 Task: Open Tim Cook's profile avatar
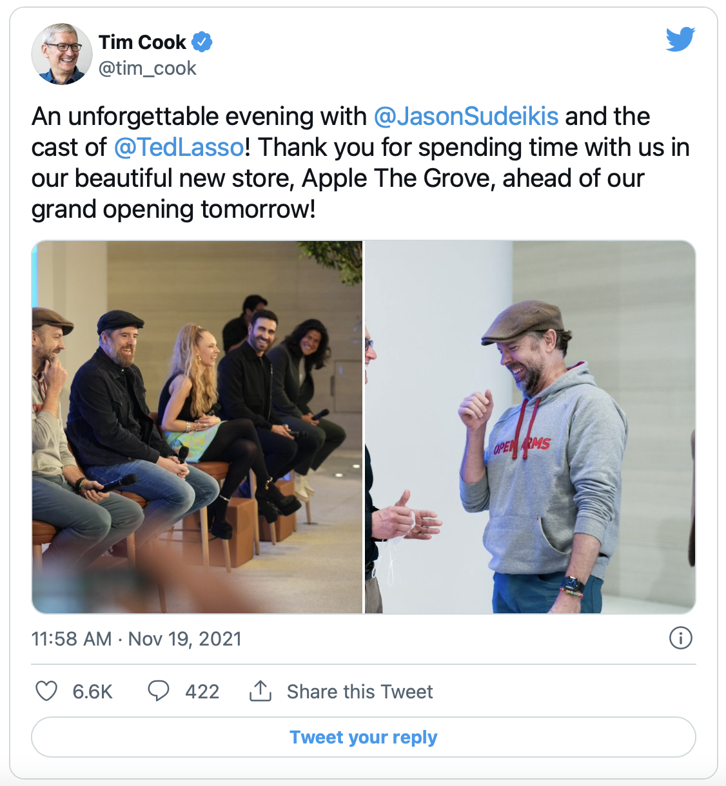62,54
